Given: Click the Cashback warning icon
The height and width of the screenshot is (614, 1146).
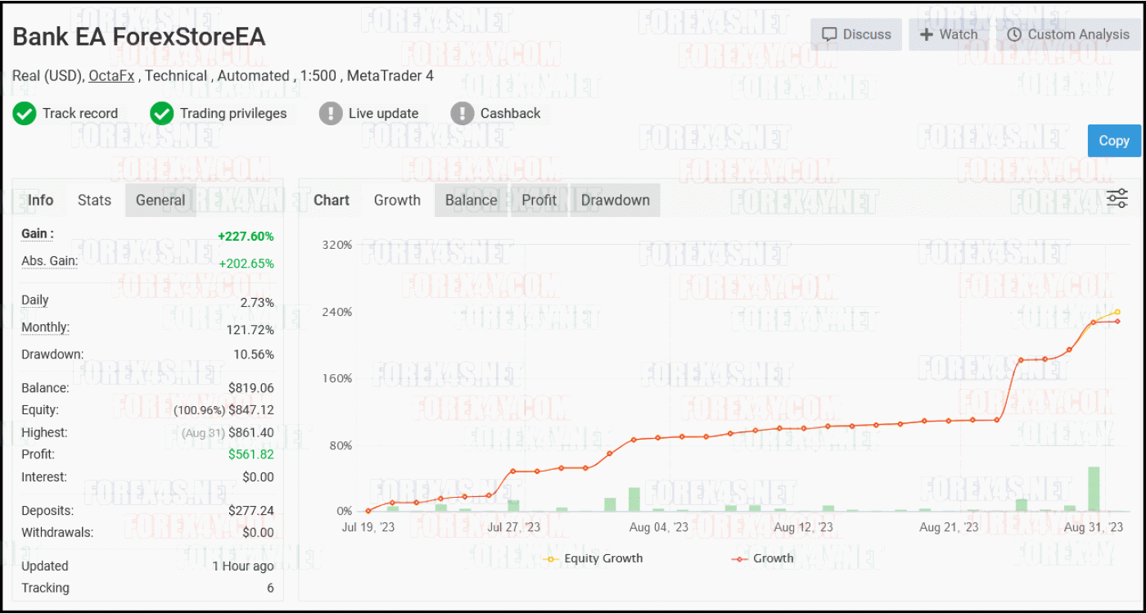Looking at the screenshot, I should click(462, 113).
